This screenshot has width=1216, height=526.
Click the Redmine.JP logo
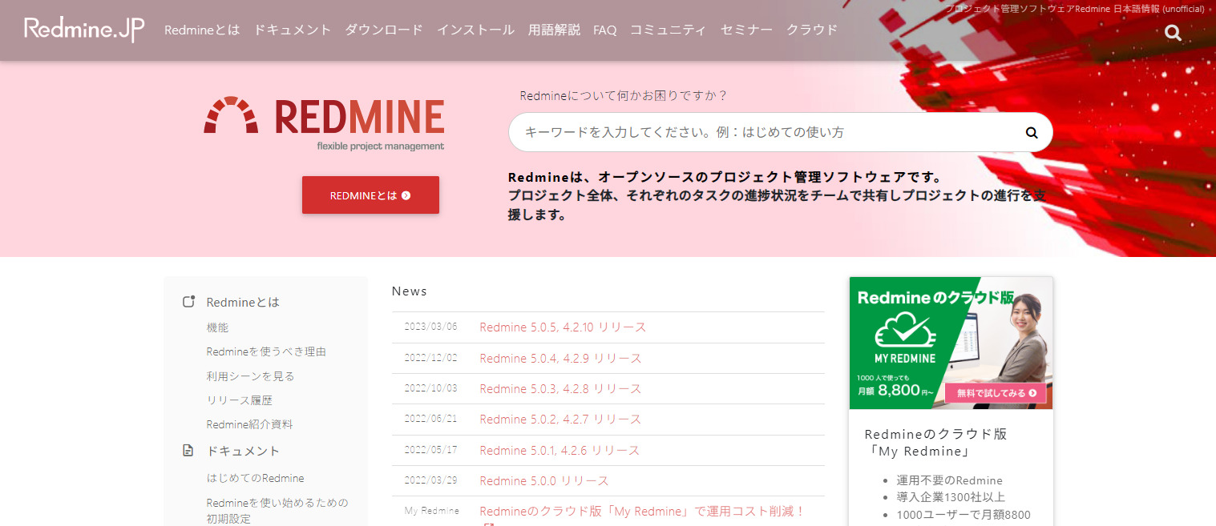pyautogui.click(x=83, y=30)
